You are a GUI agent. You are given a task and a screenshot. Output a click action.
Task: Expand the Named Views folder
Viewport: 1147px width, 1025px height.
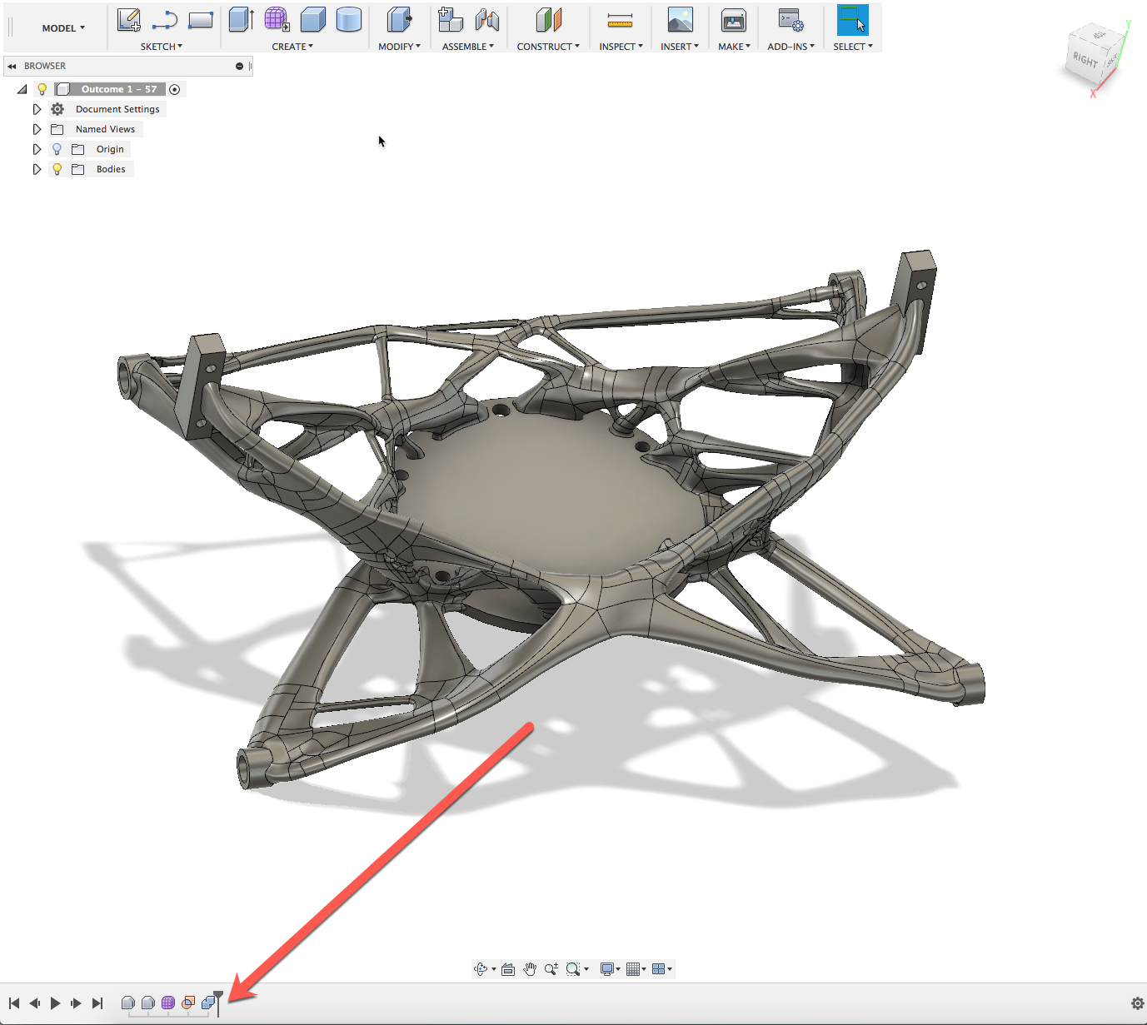pyautogui.click(x=37, y=129)
